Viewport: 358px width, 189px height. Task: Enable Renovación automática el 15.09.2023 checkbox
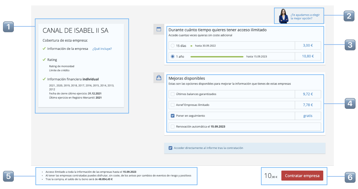[x=172, y=126]
